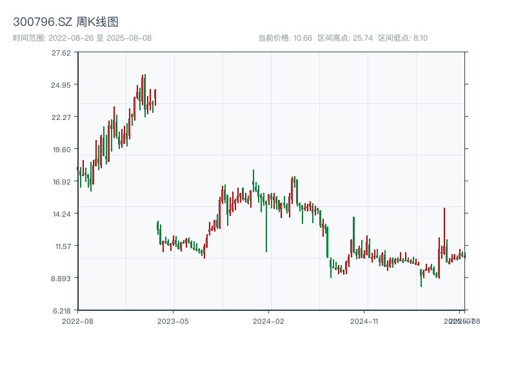Viewport: 516px width, 387px height.
Task: Click the 2022-08 x-axis date label
Action: point(77,321)
